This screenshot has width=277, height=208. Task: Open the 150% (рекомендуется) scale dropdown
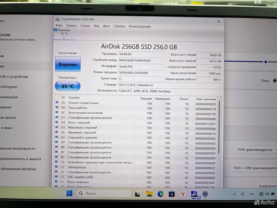click(x=255, y=150)
